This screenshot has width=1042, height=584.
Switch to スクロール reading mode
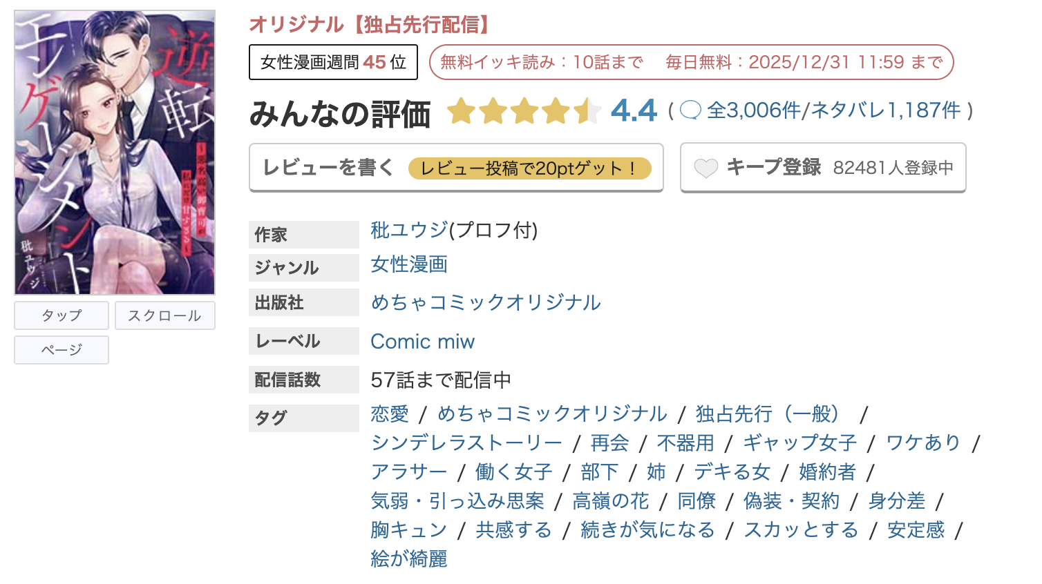164,315
